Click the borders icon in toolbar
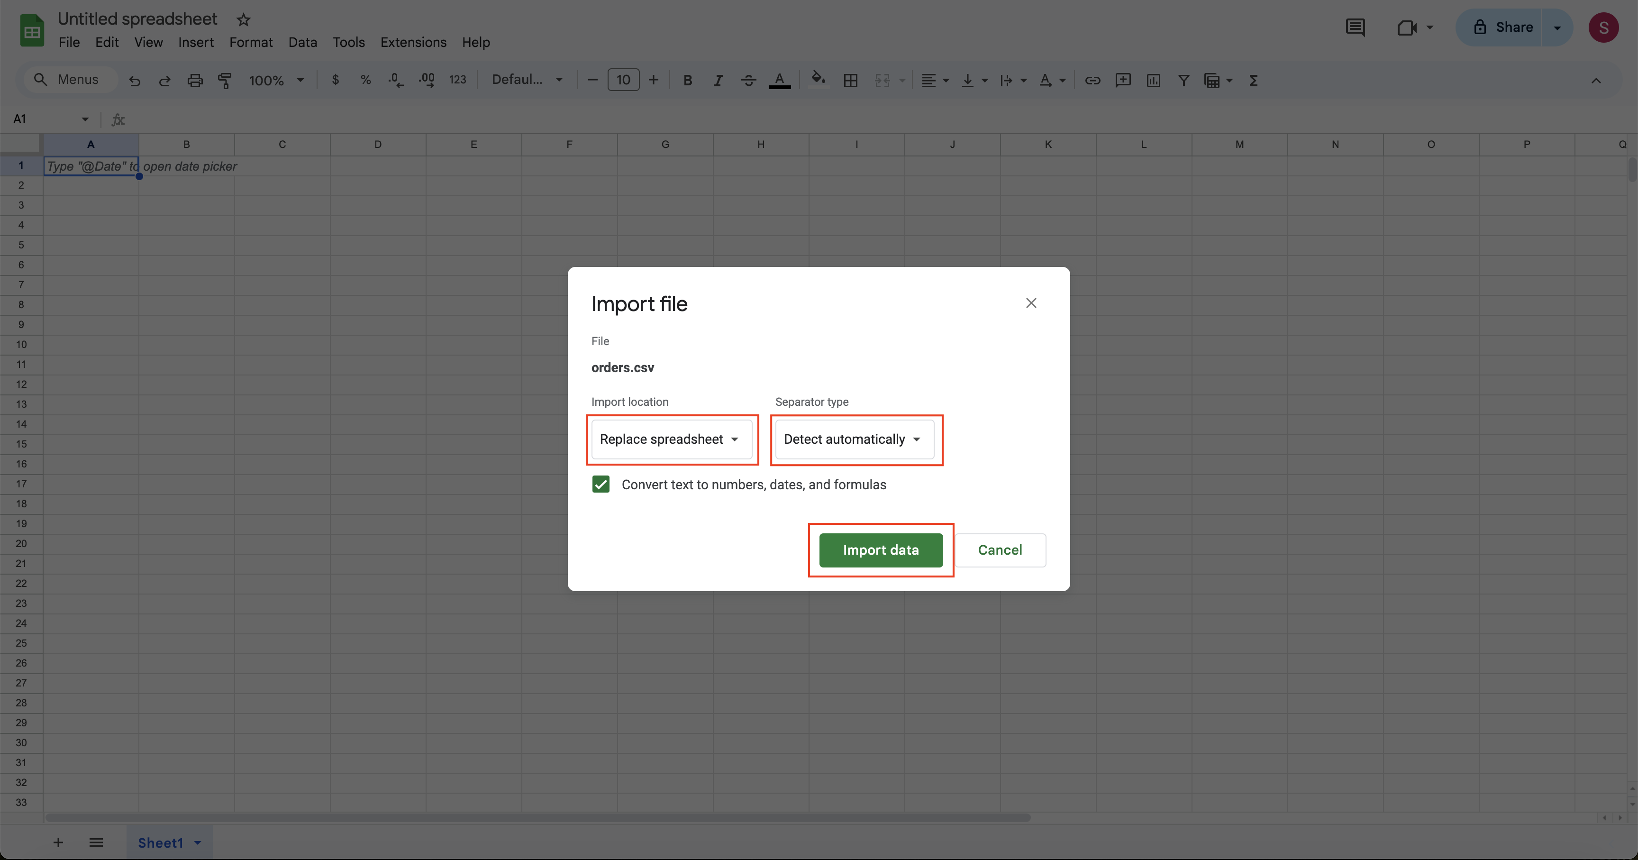Screen dimensions: 1638x860 [848, 79]
